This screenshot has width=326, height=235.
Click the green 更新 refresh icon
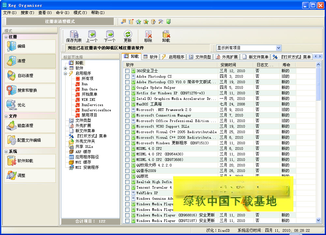pyautogui.click(x=128, y=36)
